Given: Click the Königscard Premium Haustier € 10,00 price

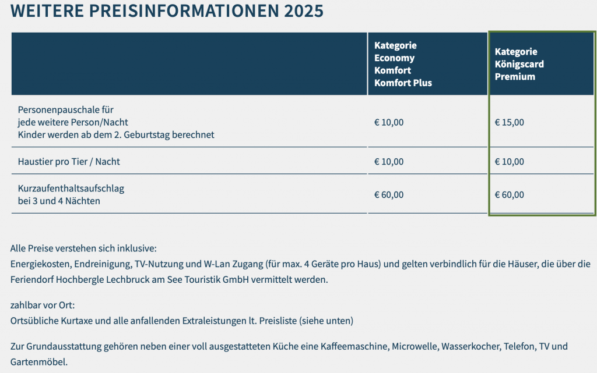Looking at the screenshot, I should pyautogui.click(x=510, y=161).
